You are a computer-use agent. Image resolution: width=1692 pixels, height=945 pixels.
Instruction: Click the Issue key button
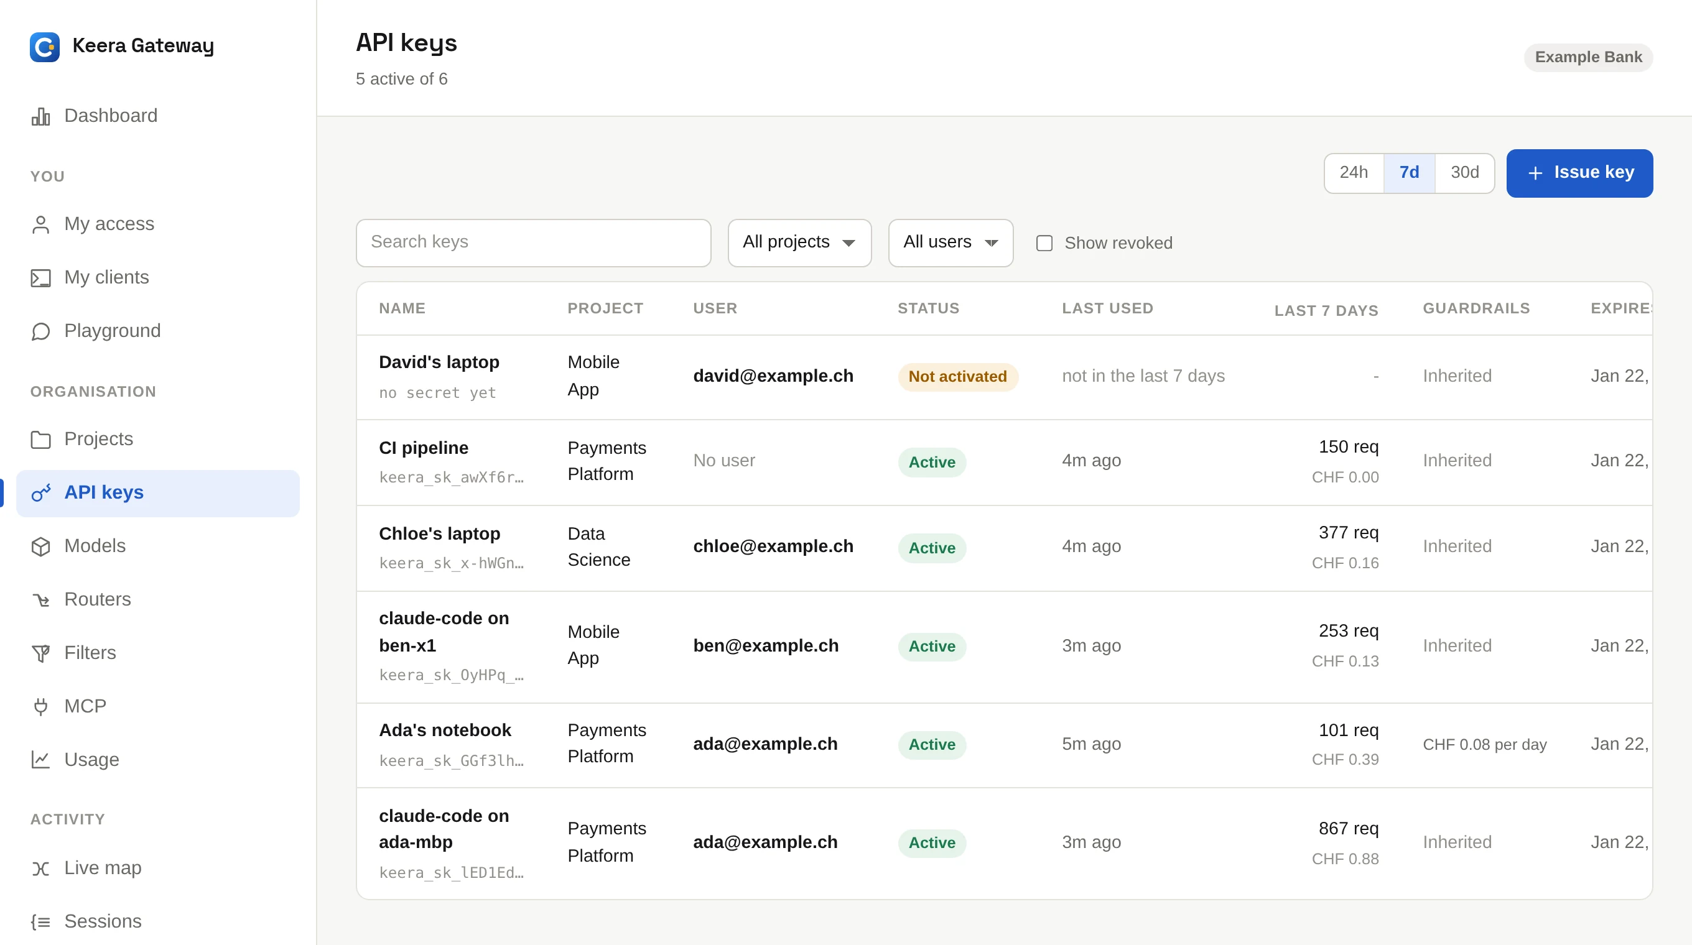pos(1578,173)
